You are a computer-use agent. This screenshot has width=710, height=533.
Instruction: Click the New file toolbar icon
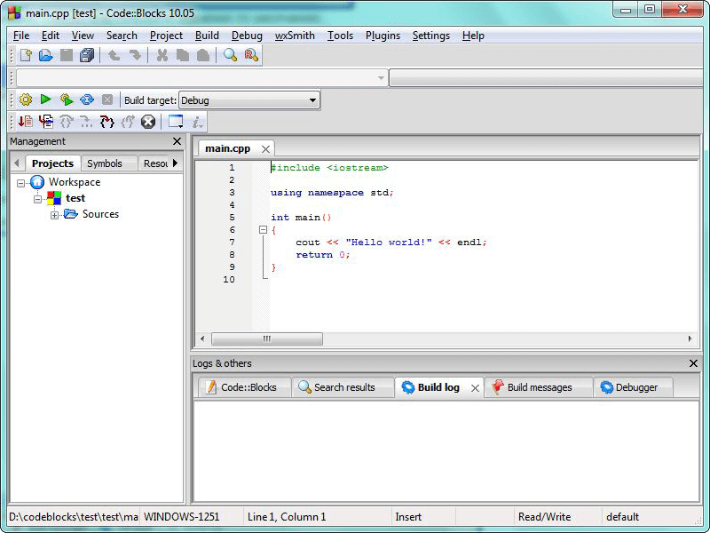[26, 55]
